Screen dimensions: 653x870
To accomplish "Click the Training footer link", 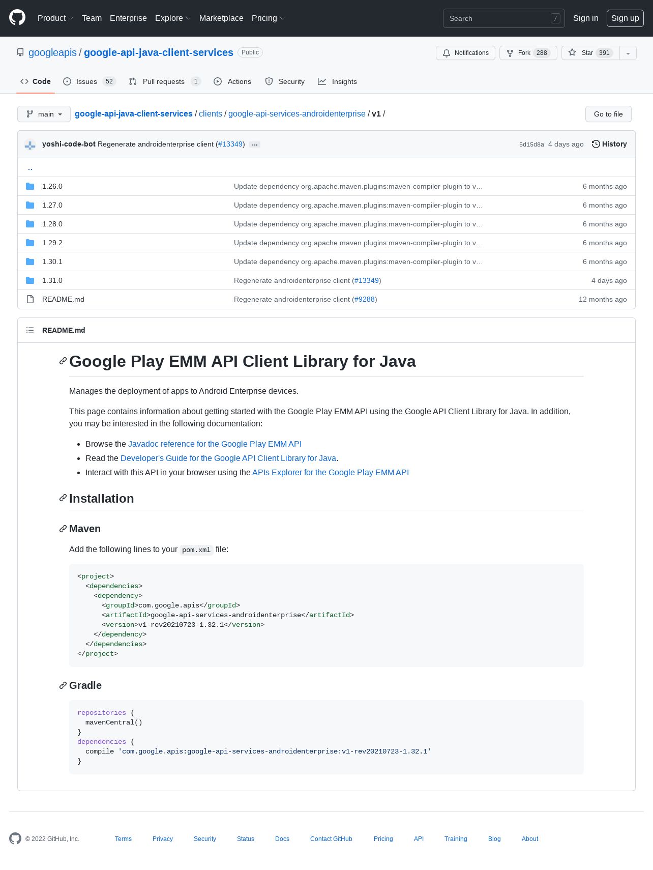I will pos(456,839).
